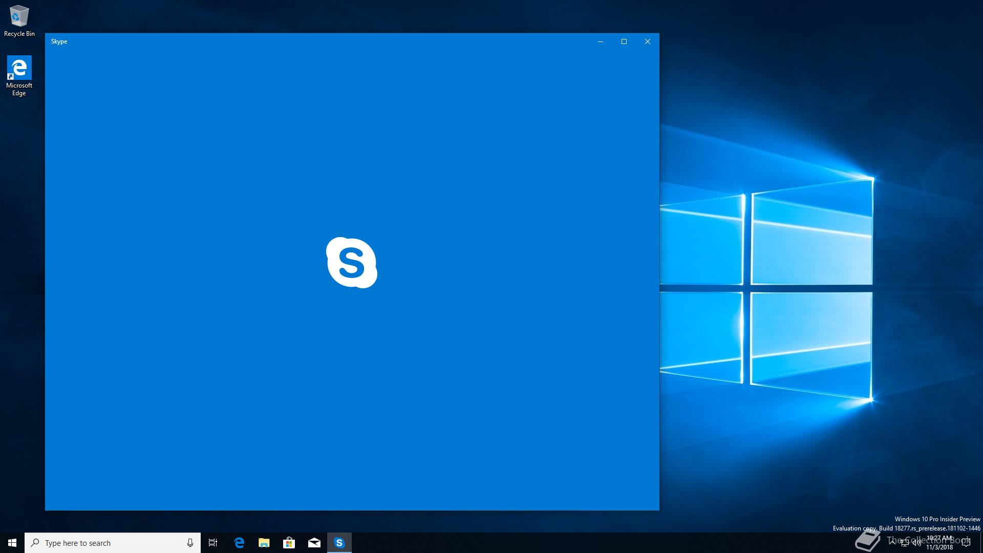
Task: Open Task View from the taskbar
Action: click(213, 543)
